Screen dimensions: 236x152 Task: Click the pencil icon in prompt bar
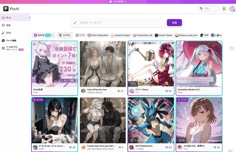[x=75, y=22]
